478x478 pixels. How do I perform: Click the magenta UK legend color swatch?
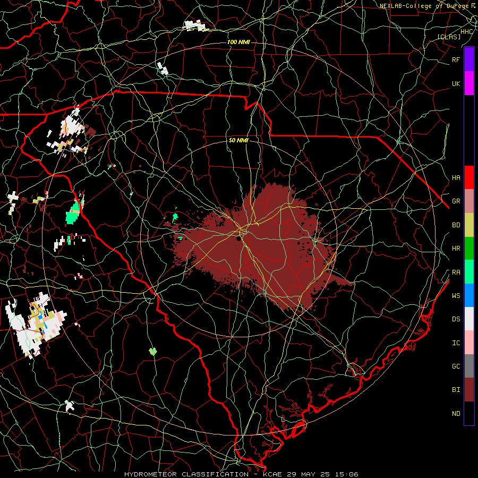click(469, 83)
